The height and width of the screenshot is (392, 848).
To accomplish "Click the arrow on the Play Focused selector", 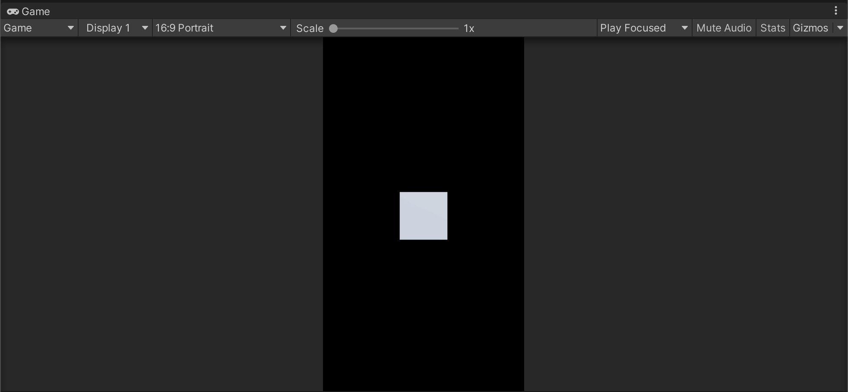I will coord(684,28).
